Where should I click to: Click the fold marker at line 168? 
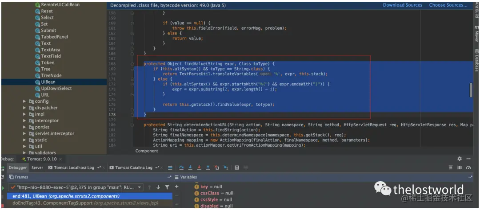(x=132, y=64)
